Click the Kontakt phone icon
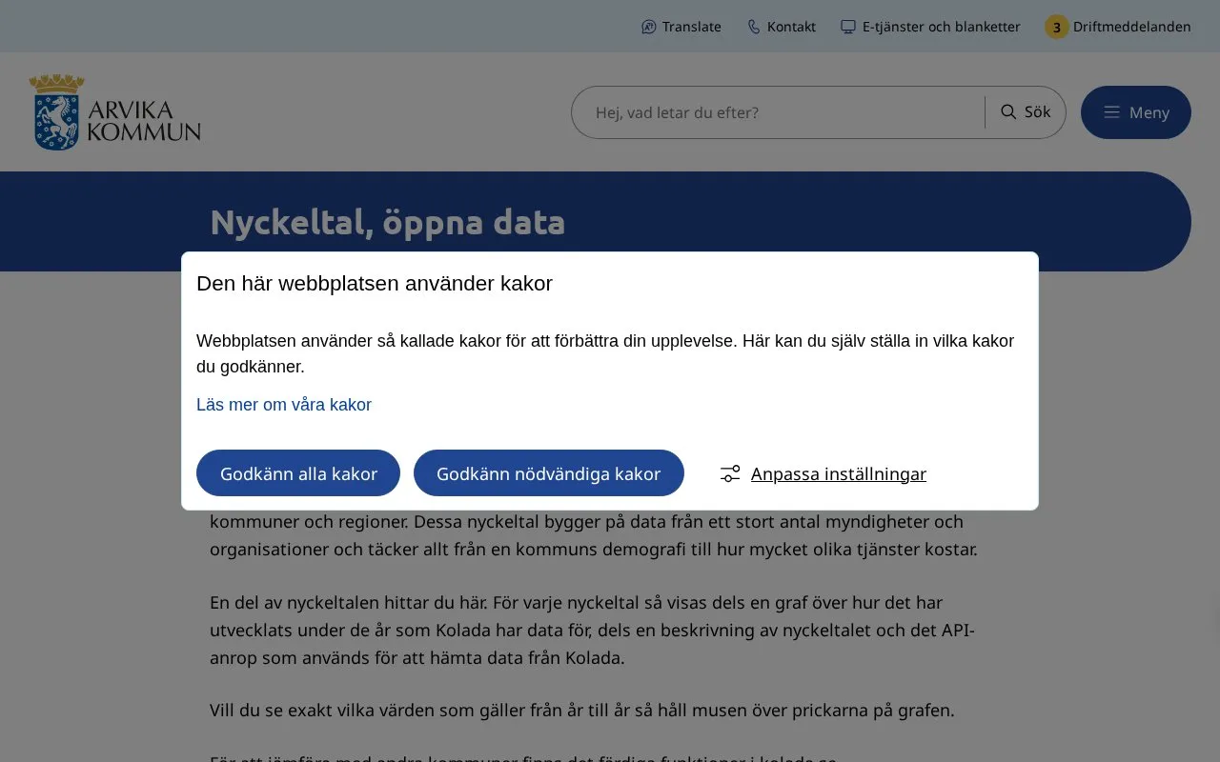Screen dimensions: 1220x762 (x=754, y=27)
